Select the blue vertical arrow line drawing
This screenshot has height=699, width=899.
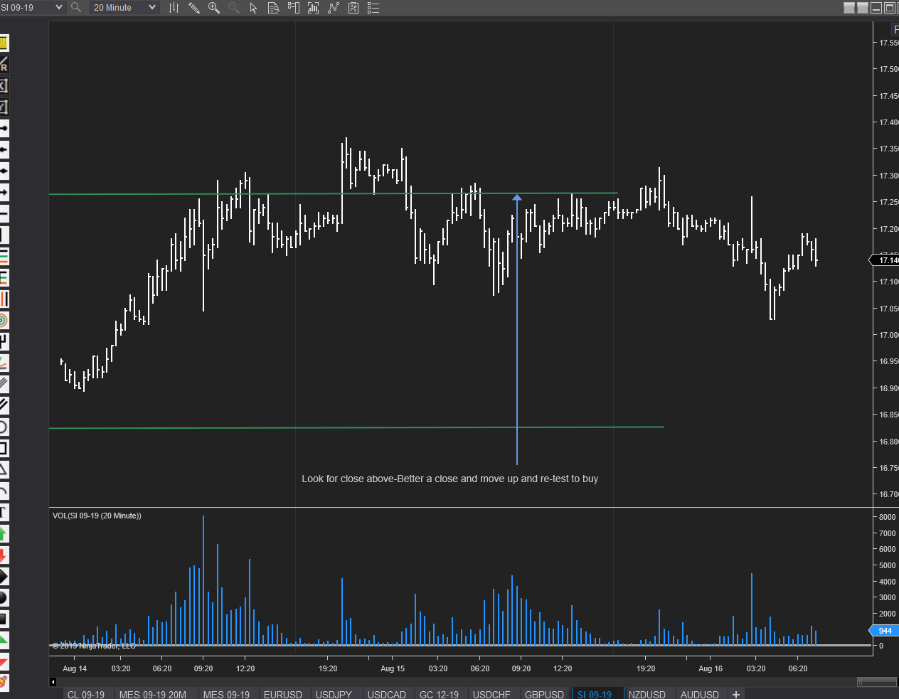point(517,329)
